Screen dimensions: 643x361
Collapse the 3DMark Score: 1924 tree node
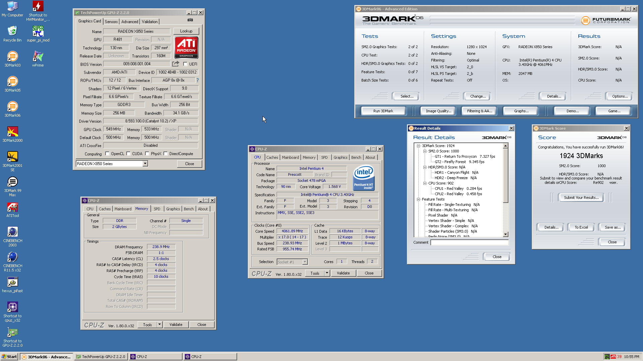(418, 146)
